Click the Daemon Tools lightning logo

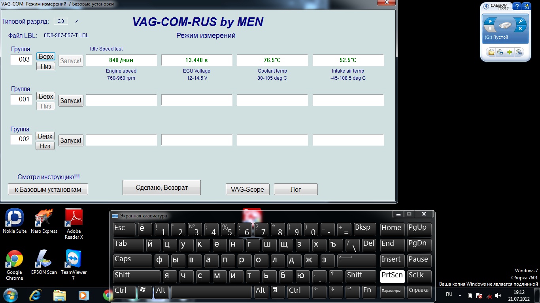[486, 6]
